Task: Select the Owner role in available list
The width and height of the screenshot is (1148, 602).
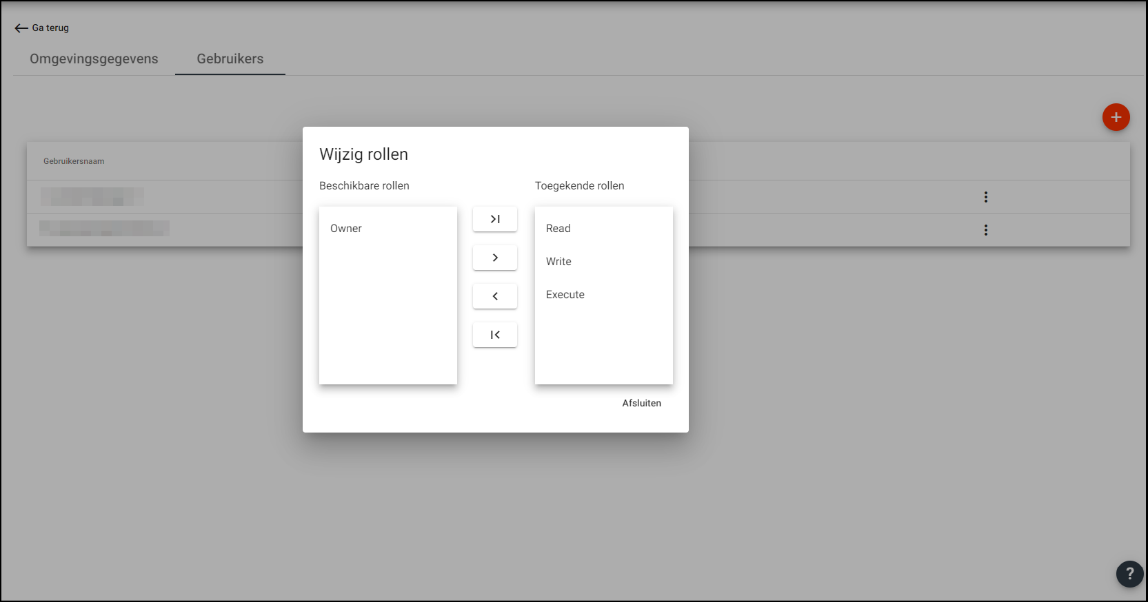Action: (346, 229)
